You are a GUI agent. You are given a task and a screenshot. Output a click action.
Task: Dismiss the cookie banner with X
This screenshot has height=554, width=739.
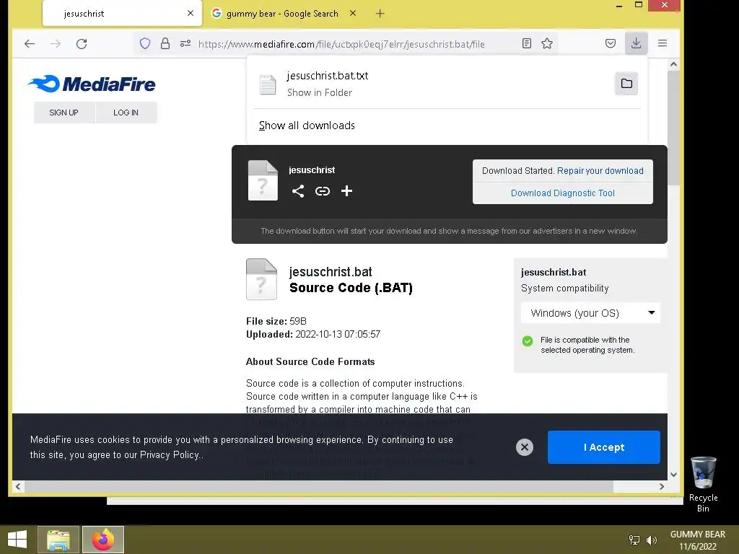[525, 447]
